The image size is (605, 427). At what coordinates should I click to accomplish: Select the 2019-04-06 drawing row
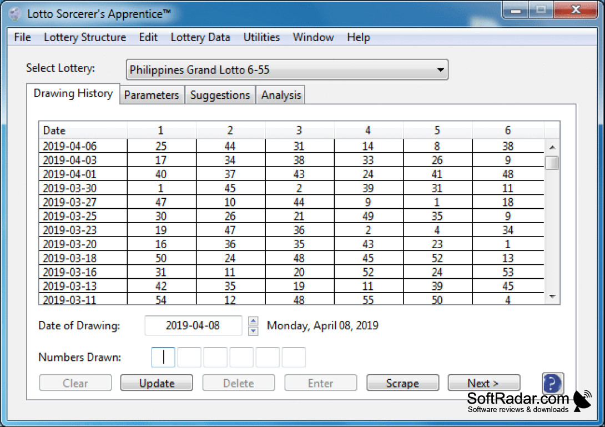pos(291,147)
